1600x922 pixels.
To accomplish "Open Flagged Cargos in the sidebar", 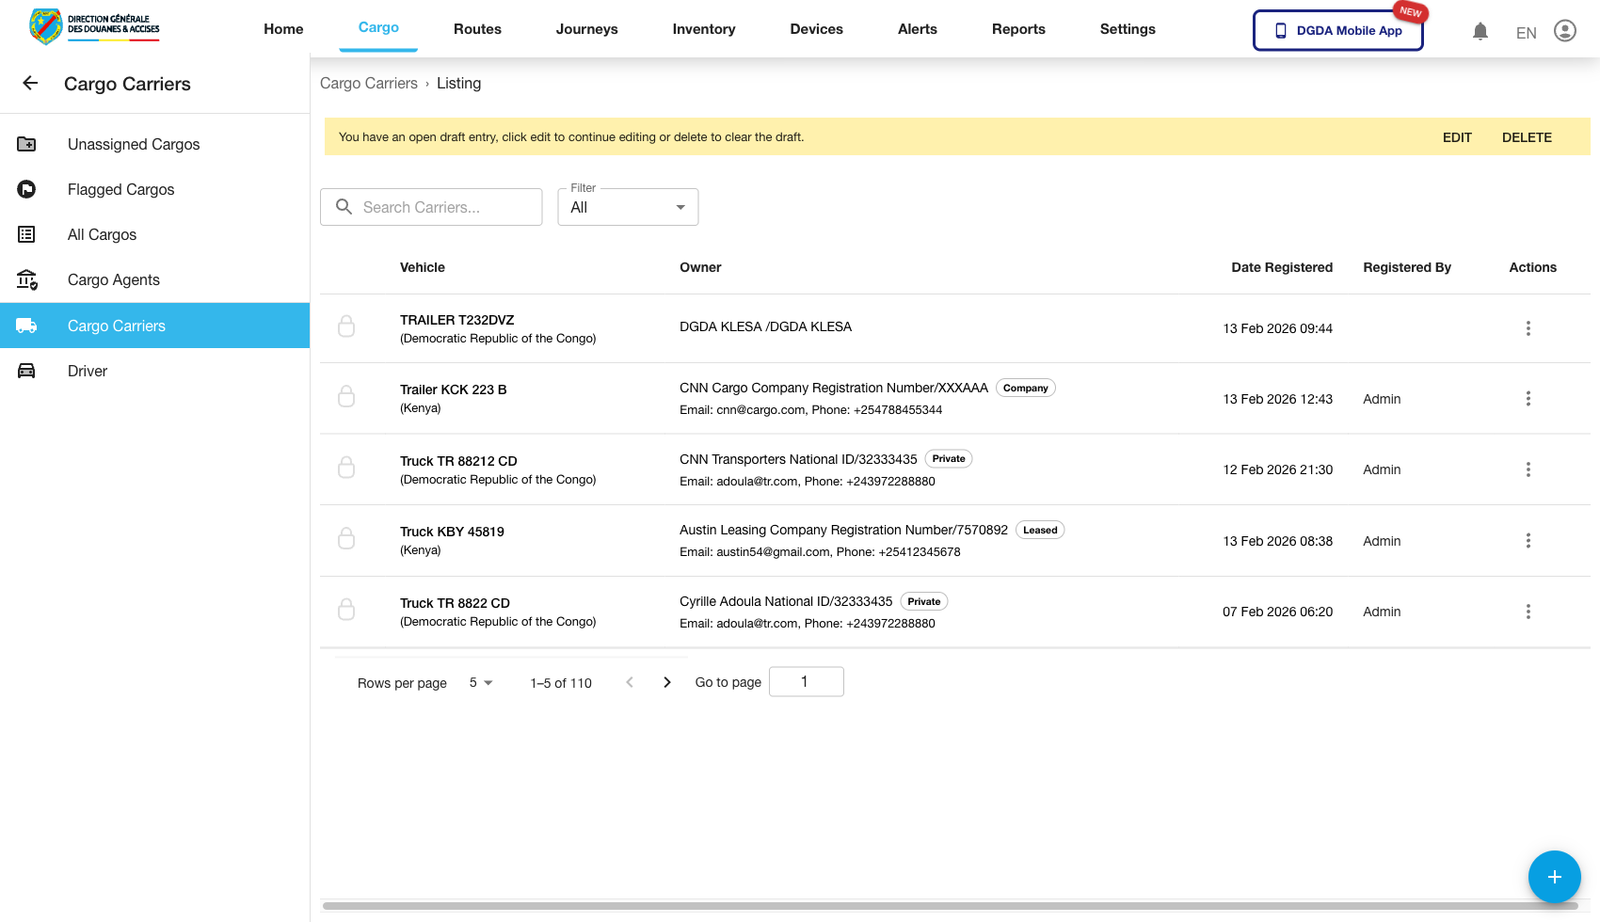I will (x=120, y=190).
